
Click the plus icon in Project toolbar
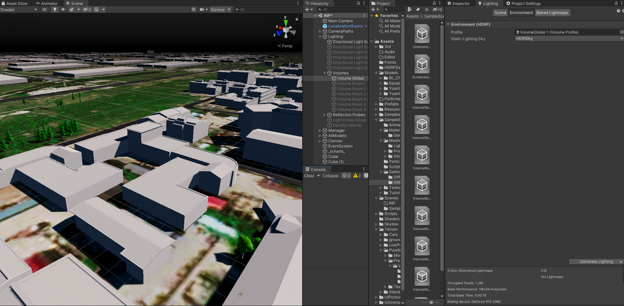point(373,9)
